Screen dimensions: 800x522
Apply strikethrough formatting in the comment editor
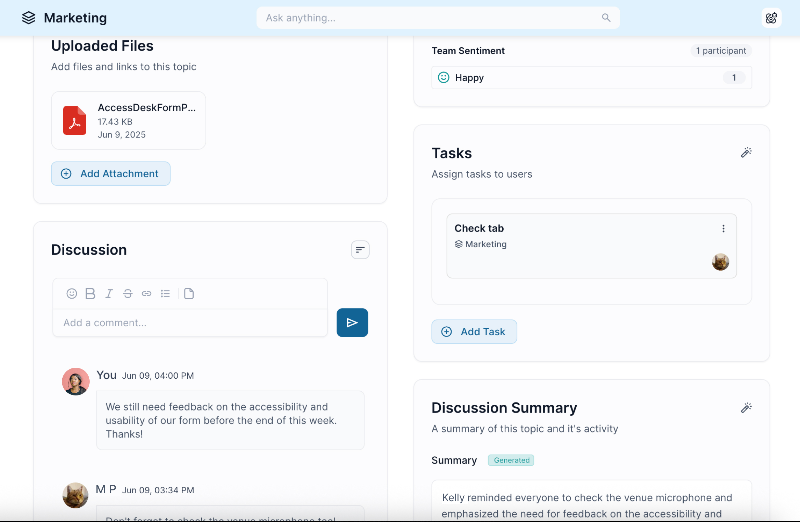(128, 293)
